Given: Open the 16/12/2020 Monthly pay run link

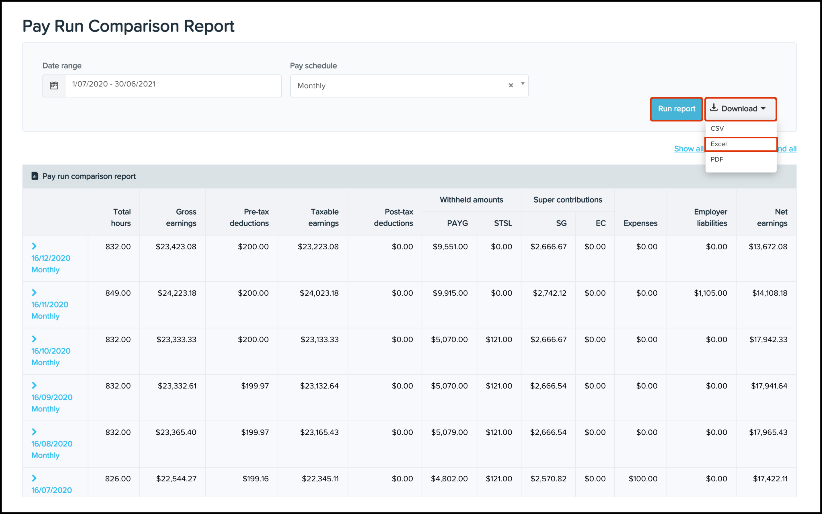Looking at the screenshot, I should click(x=51, y=258).
